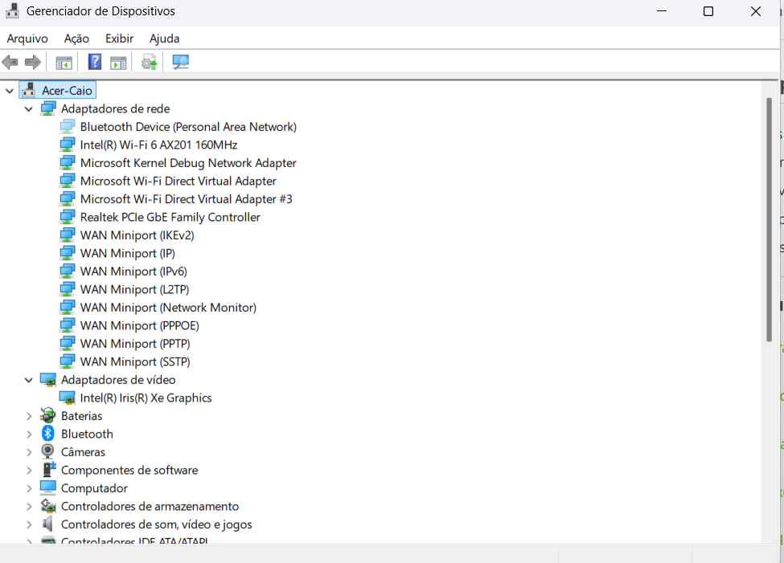Select Microsoft Wi-Fi Direct Virtual Adapter #3
784x563 pixels.
(x=186, y=199)
